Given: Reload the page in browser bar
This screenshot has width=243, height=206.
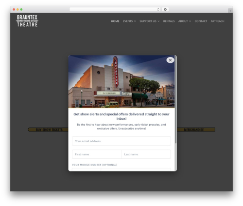Looking at the screenshot, I should [x=158, y=9].
